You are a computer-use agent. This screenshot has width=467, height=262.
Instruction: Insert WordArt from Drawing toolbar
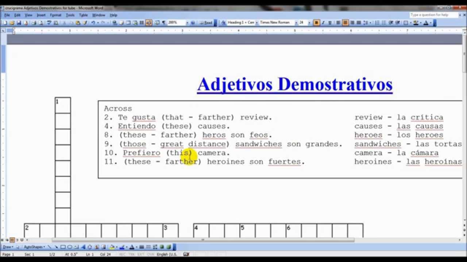coord(83,247)
